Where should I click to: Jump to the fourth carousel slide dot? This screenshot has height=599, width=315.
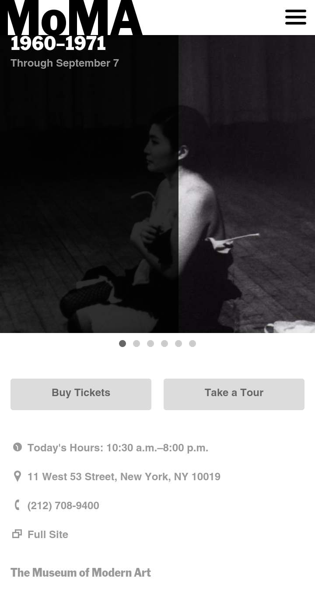click(x=164, y=344)
